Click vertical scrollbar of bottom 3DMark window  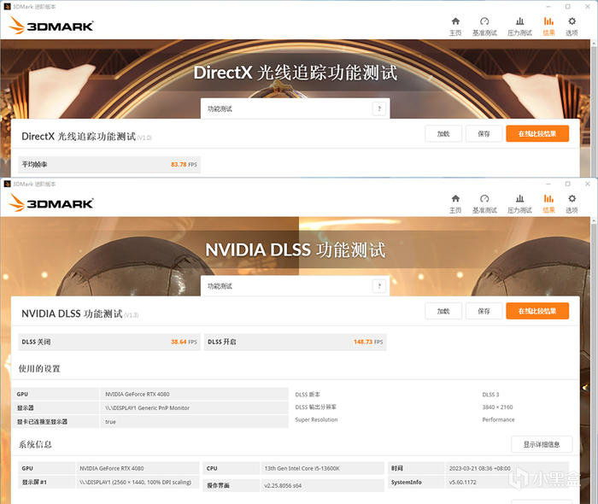click(x=595, y=362)
